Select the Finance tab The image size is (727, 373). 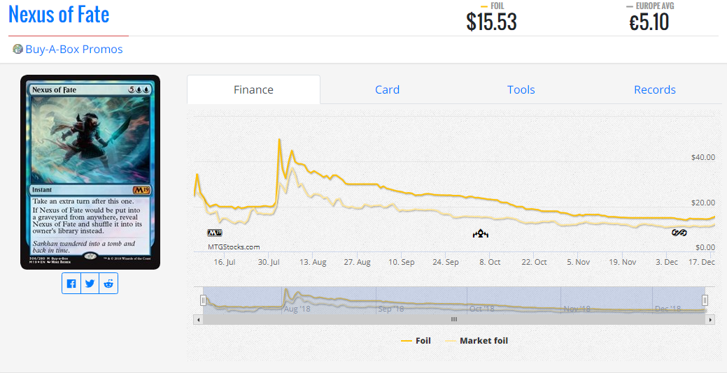coord(253,89)
